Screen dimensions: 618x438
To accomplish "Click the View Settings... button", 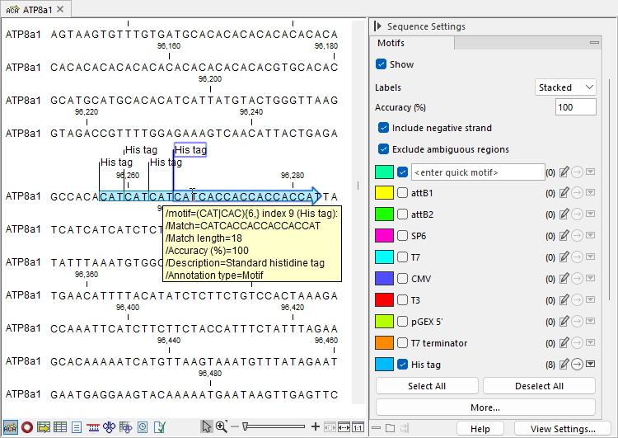I will pyautogui.click(x=563, y=429).
